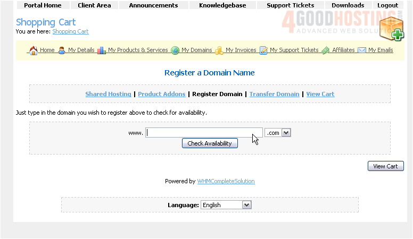Follow the WHMCompleteSolution link
The image size is (413, 239).
(226, 181)
